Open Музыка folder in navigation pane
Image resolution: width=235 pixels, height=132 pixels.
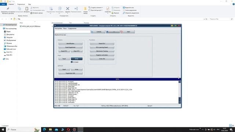click(x=8, y=43)
